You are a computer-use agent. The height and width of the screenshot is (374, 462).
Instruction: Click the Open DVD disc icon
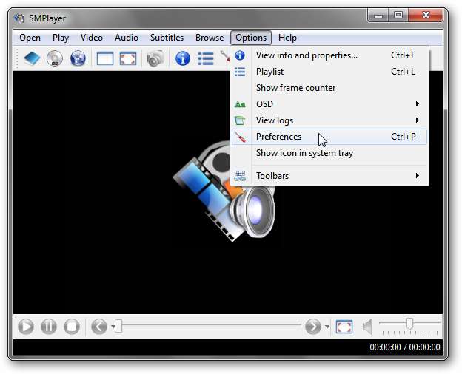tap(55, 58)
